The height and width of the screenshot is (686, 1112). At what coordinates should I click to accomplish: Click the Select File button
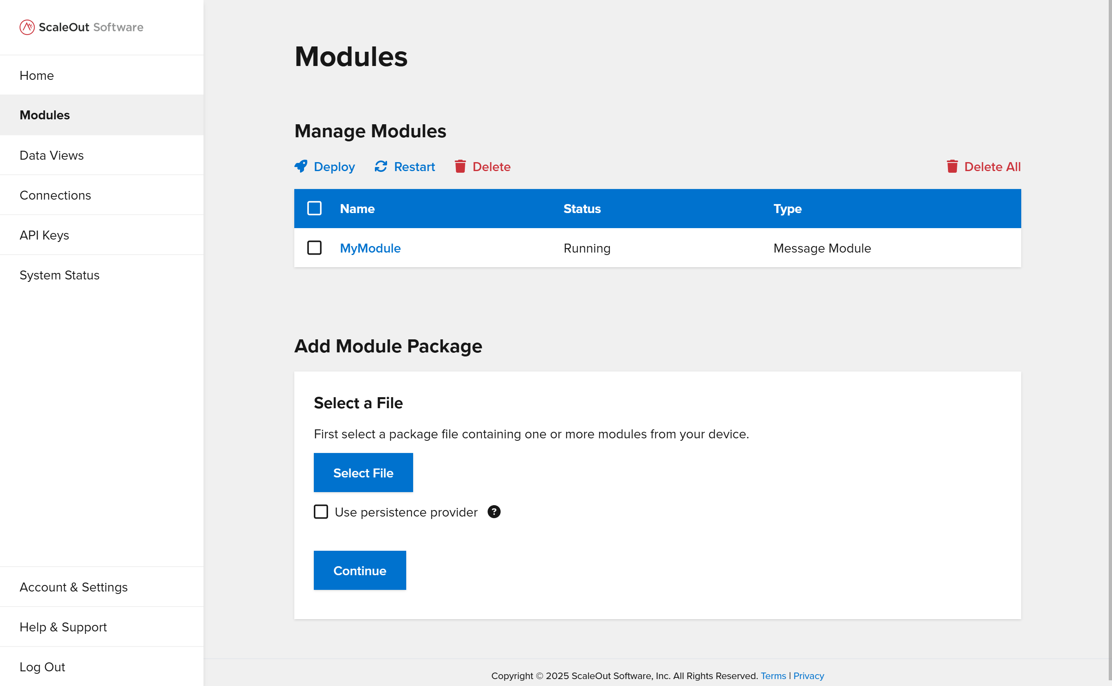tap(363, 472)
